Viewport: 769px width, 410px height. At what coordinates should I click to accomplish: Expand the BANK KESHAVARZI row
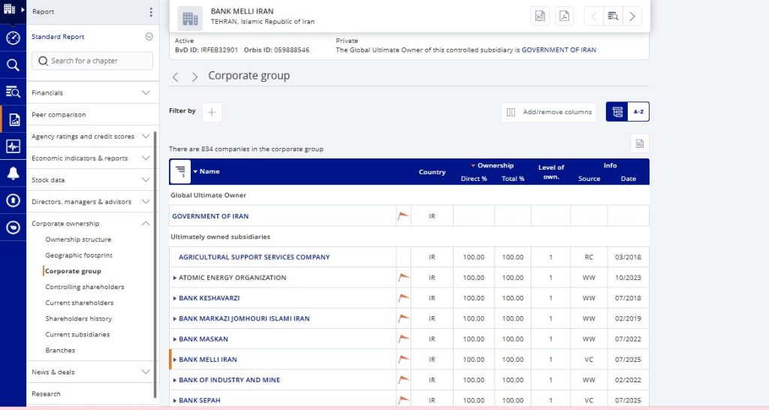point(174,298)
